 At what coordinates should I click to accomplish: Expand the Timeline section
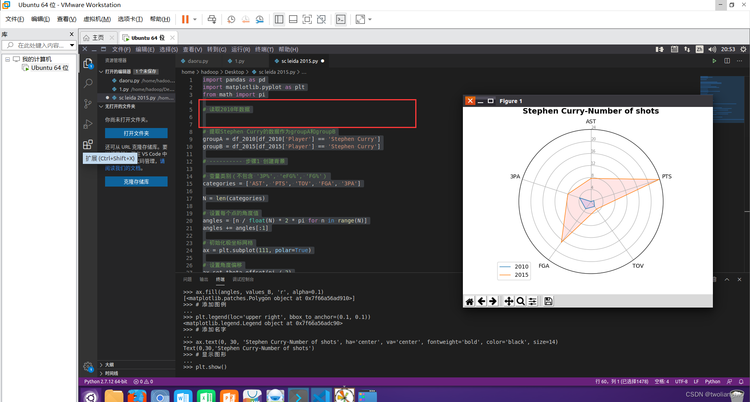click(x=101, y=374)
